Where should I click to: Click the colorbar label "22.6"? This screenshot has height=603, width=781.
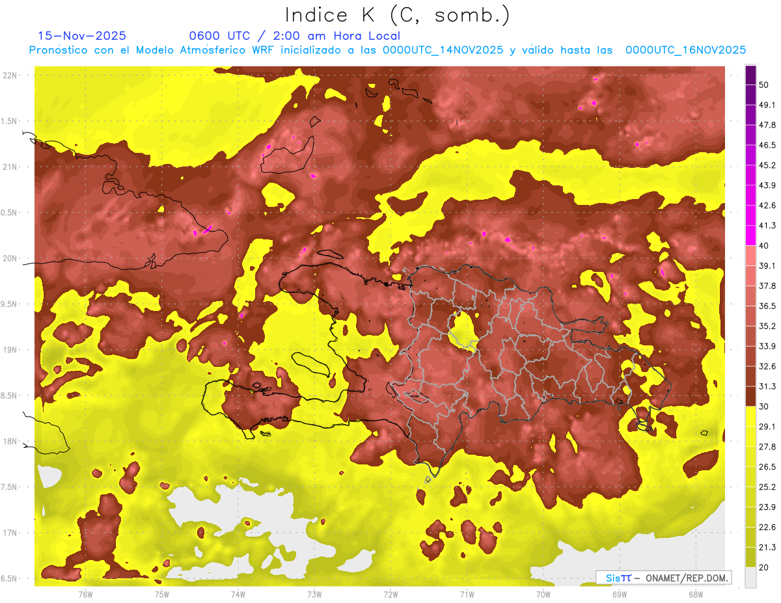pyautogui.click(x=767, y=527)
